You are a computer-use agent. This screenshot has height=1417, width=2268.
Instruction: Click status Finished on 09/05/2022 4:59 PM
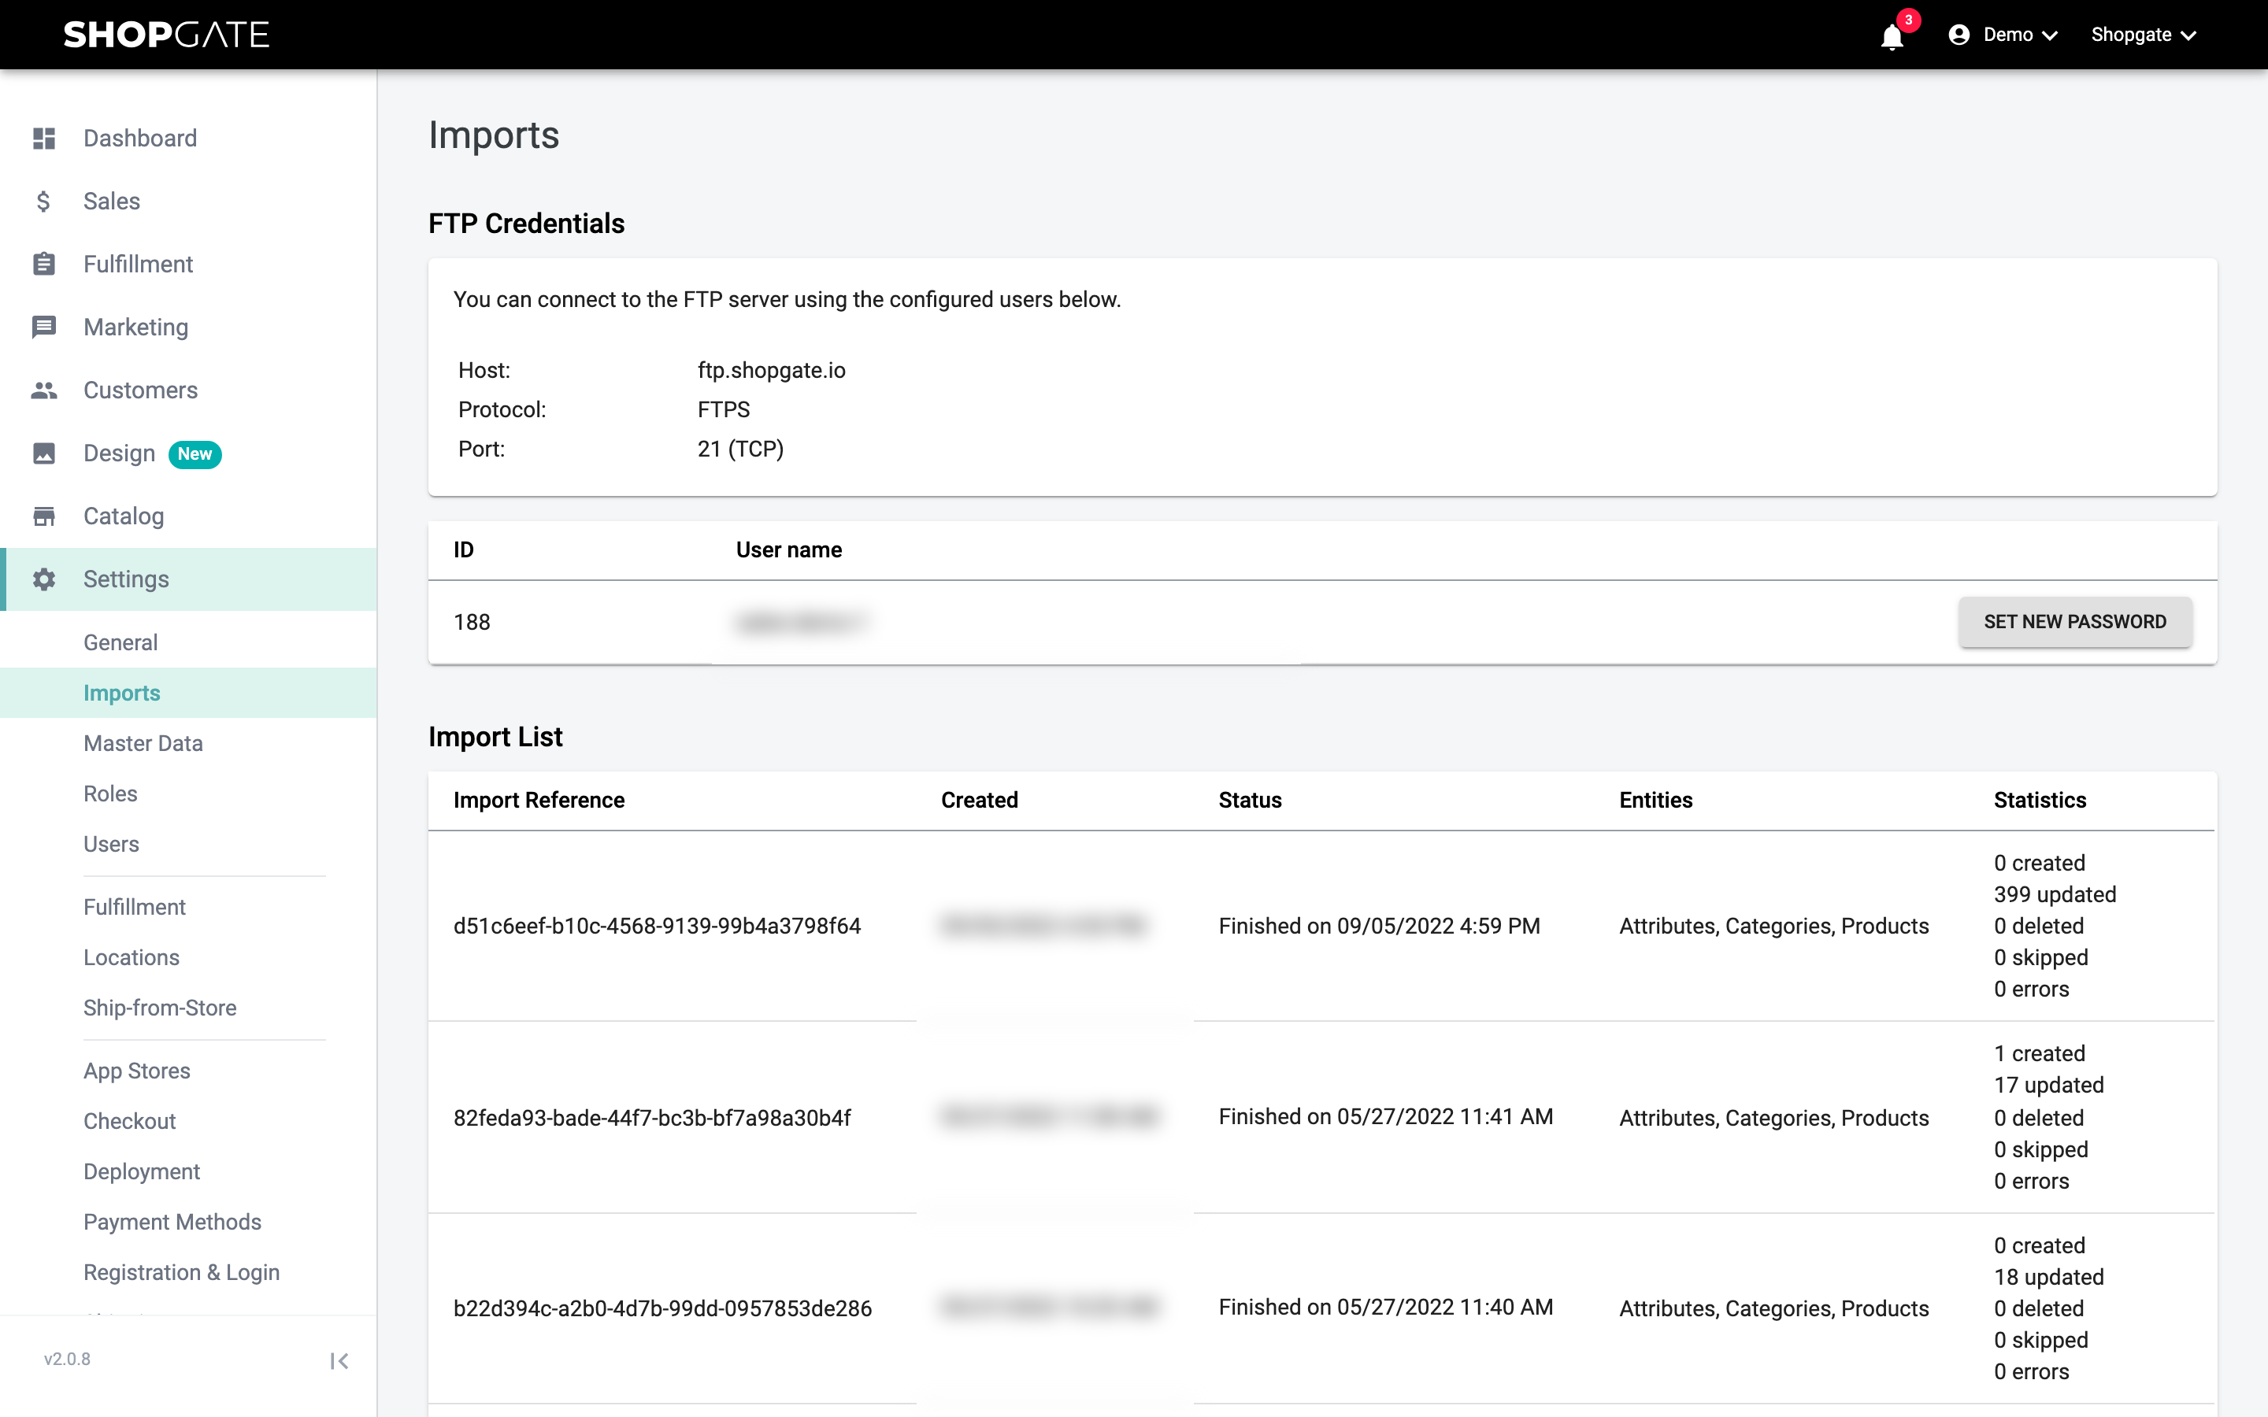(1379, 926)
